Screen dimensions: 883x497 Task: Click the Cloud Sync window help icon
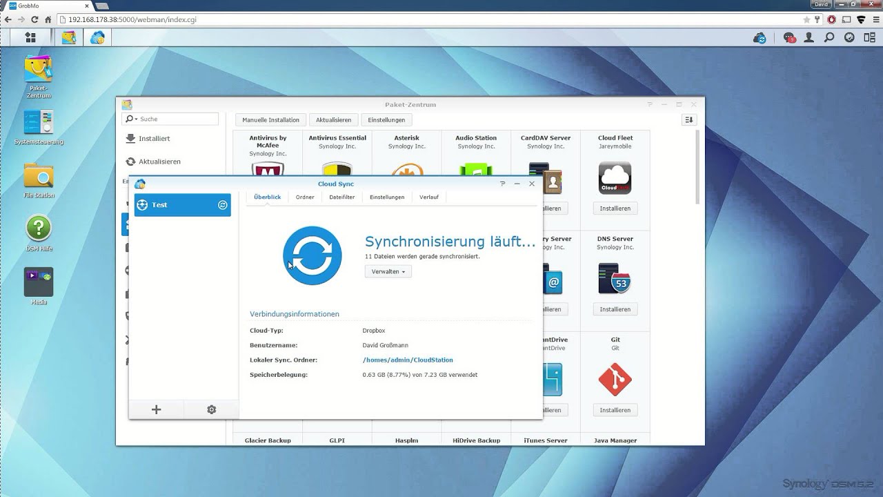coord(502,184)
